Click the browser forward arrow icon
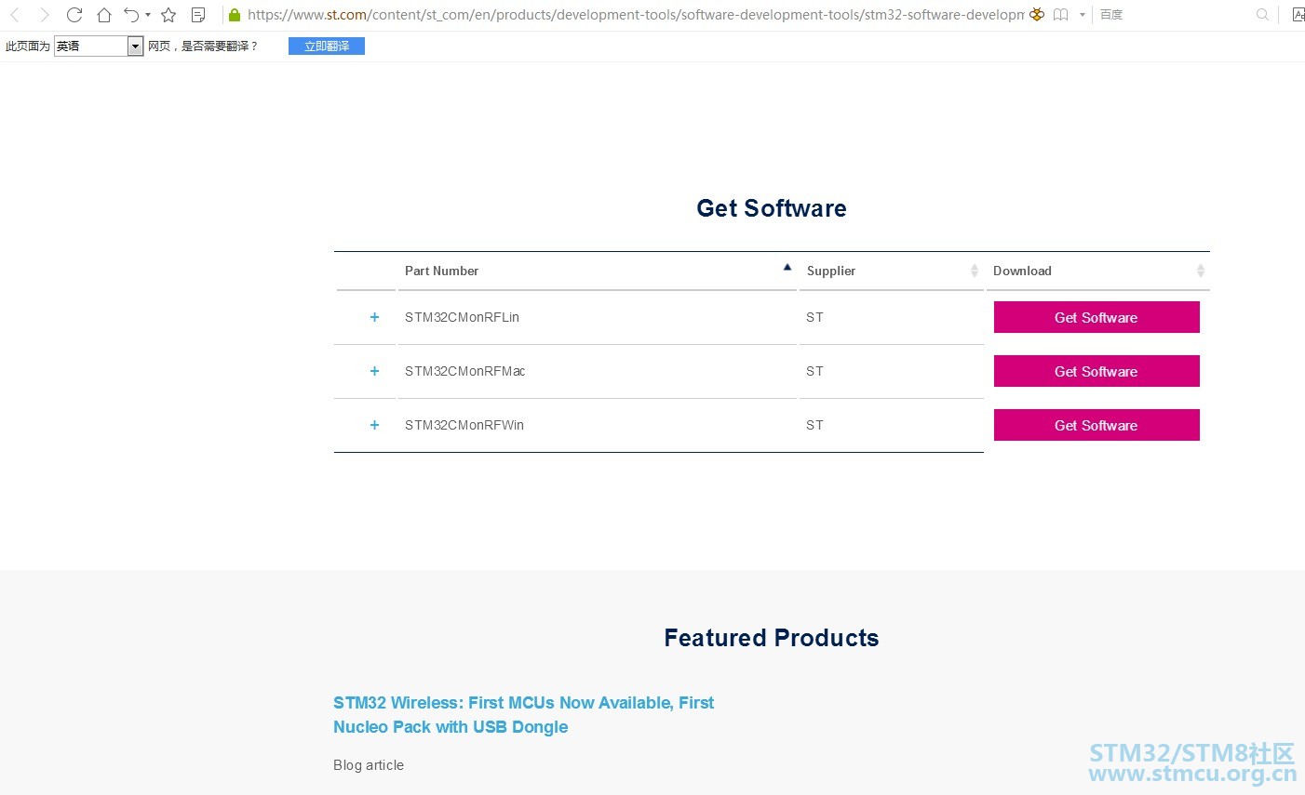1305x795 pixels. pos(44,15)
